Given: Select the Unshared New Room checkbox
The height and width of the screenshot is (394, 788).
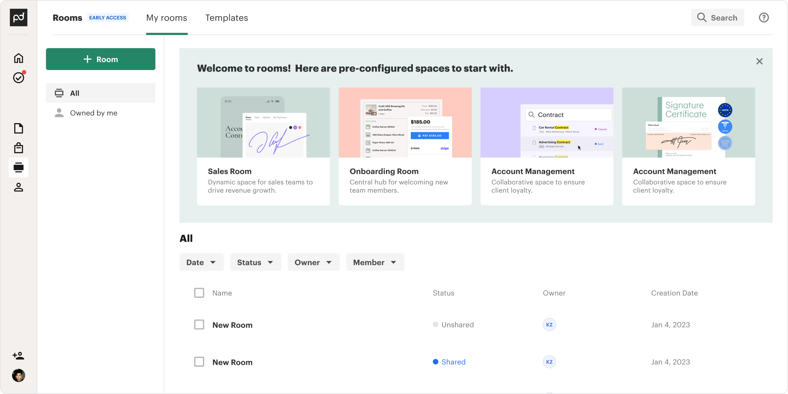Looking at the screenshot, I should point(199,325).
